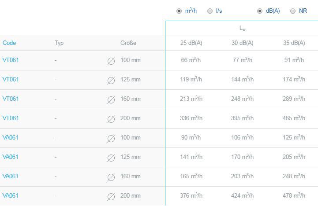Click diameter icon for VA061 125 mm
Screen dimensions: 318x206
(x=111, y=158)
